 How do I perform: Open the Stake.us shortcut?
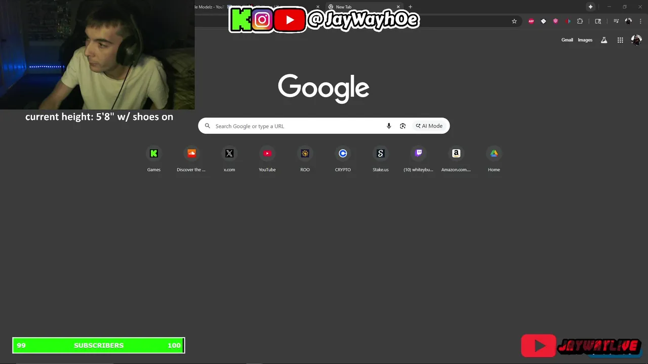point(381,159)
